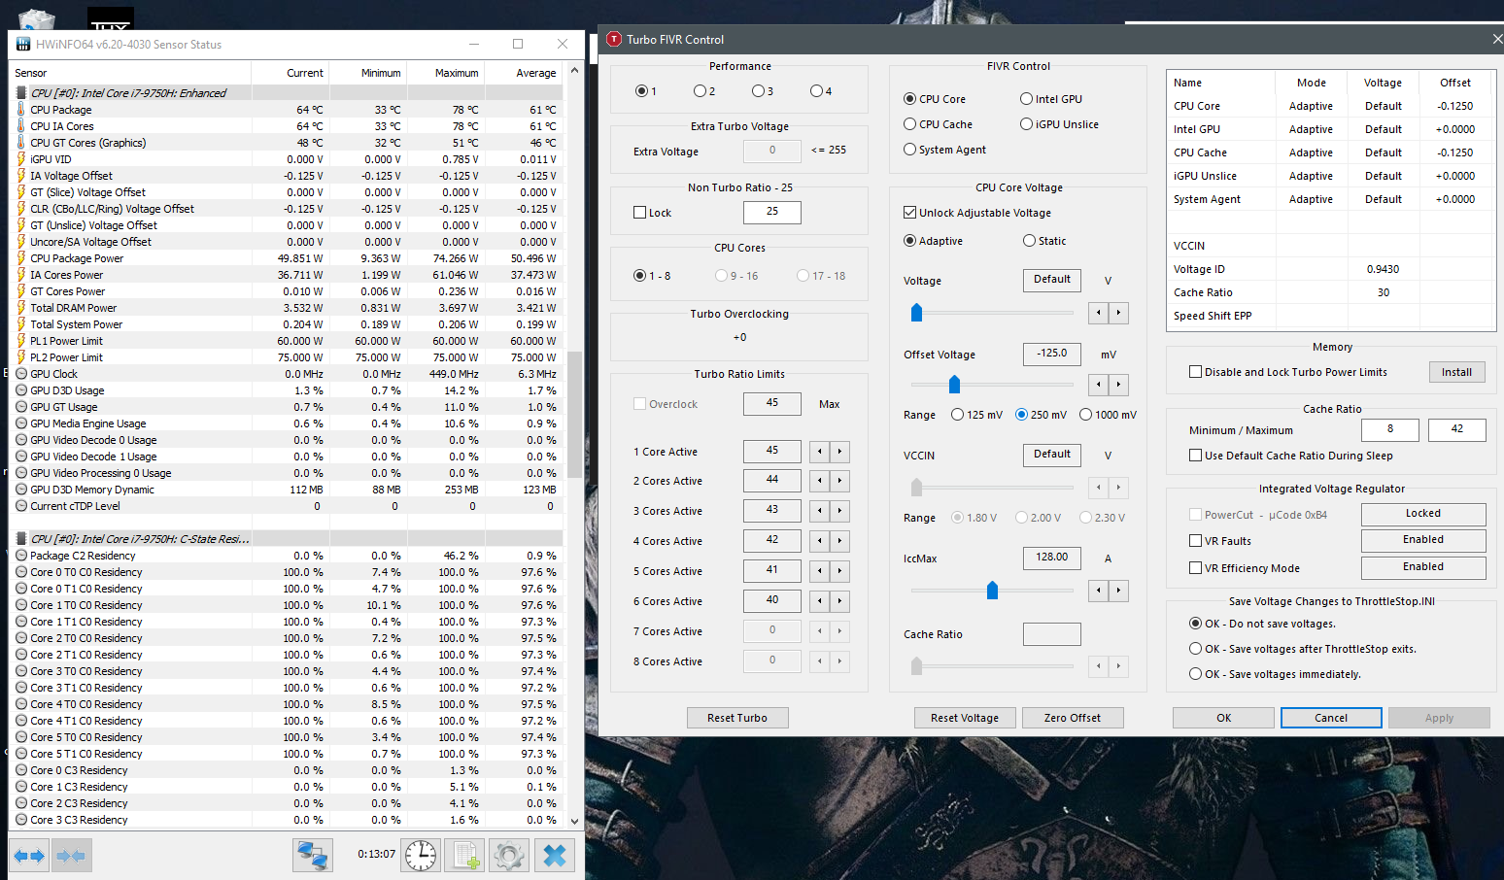The height and width of the screenshot is (880, 1504).
Task: Click the blue X close sensors icon
Action: [x=555, y=856]
